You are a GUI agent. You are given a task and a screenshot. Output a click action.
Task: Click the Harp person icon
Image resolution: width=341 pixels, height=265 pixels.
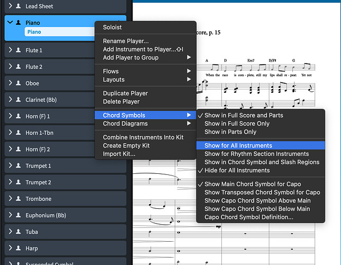coord(19,248)
